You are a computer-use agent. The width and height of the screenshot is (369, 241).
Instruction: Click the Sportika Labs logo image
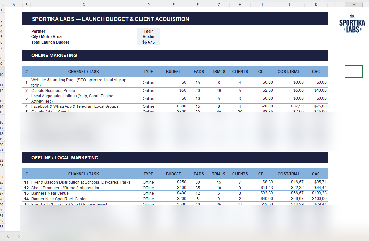(352, 23)
